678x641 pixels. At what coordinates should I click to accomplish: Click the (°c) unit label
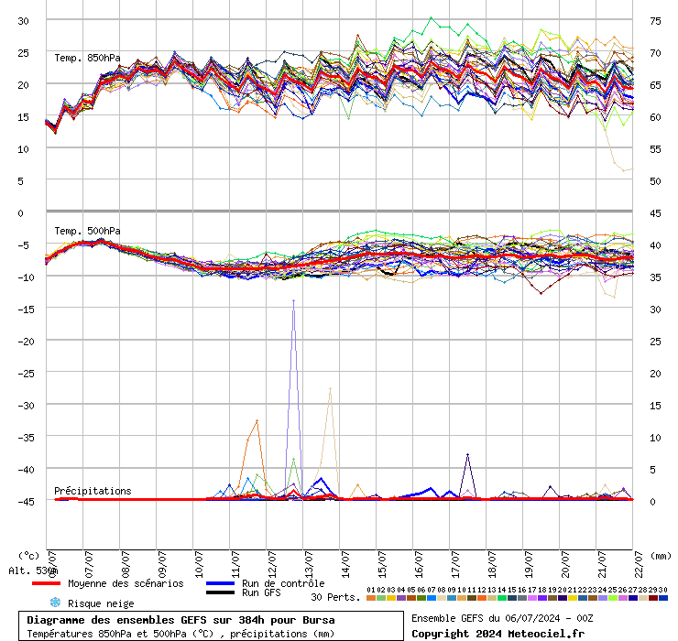[28, 556]
